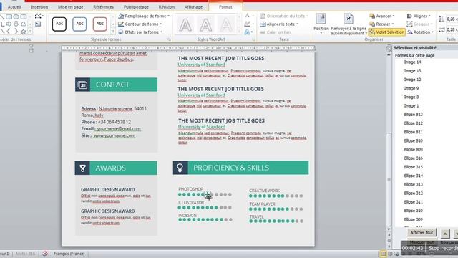Select Image 14 in selection pane
458x258 pixels.
[412, 62]
